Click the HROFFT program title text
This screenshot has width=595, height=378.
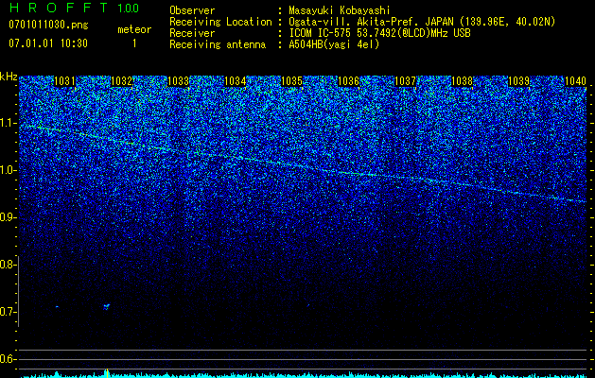59,8
